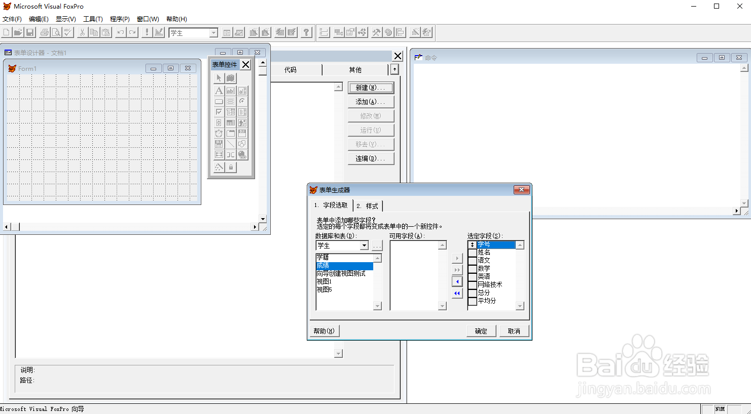Click mover handle beside 学号 field

click(472, 244)
